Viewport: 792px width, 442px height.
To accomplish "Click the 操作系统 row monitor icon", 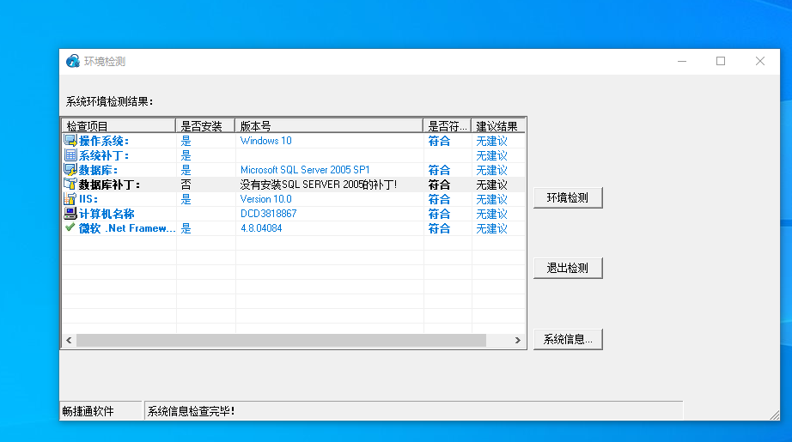I will [x=70, y=140].
